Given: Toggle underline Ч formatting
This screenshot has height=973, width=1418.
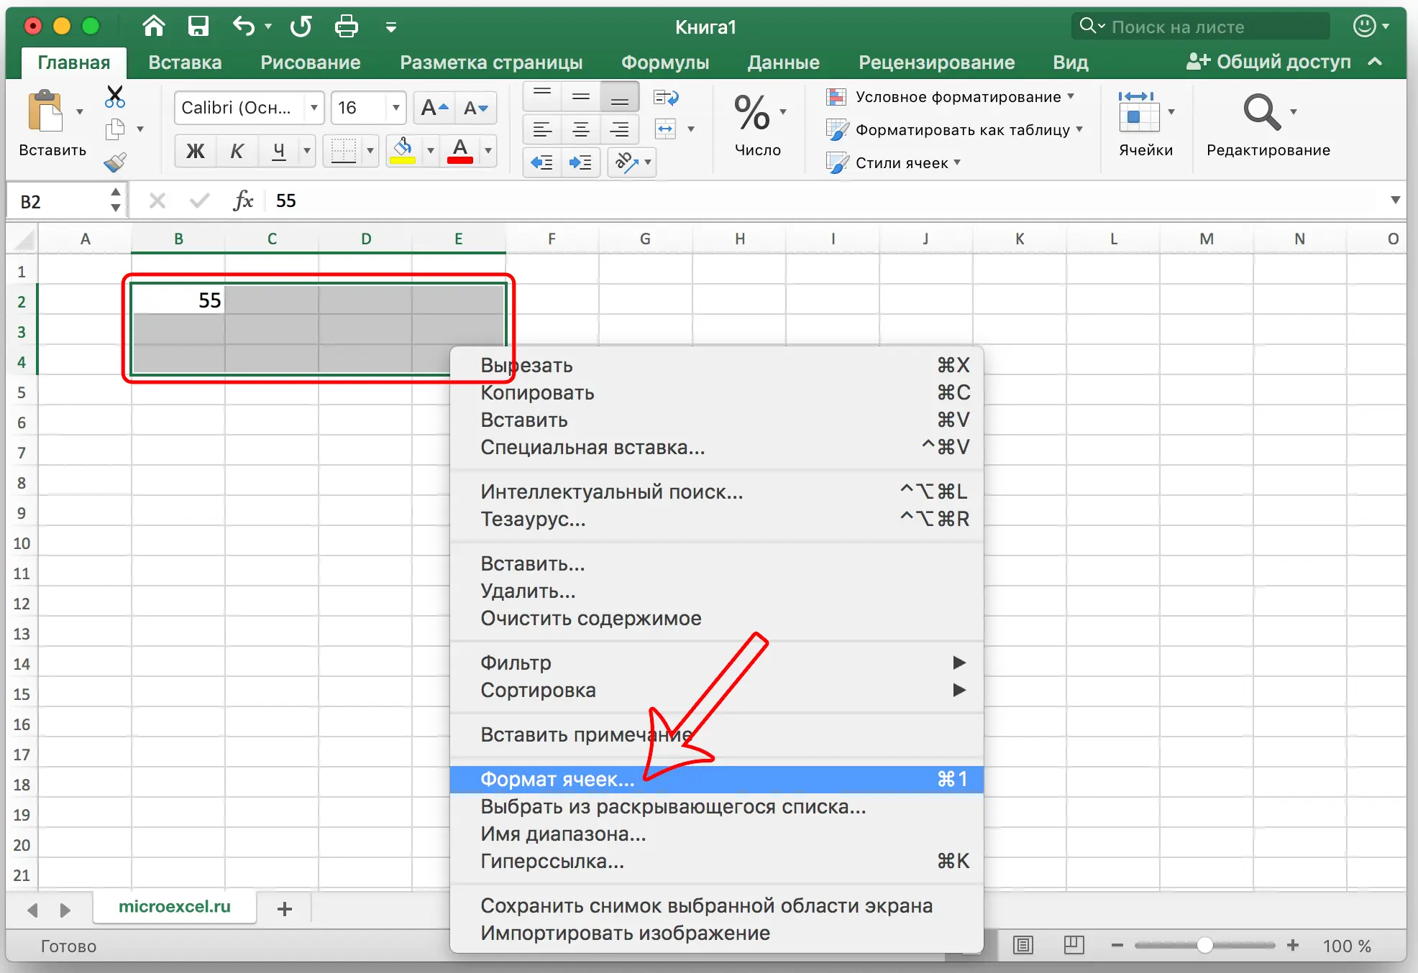Looking at the screenshot, I should [x=279, y=151].
